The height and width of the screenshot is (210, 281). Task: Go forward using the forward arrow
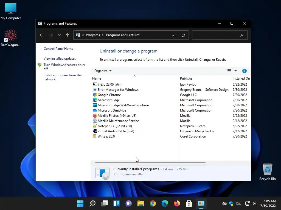point(51,35)
